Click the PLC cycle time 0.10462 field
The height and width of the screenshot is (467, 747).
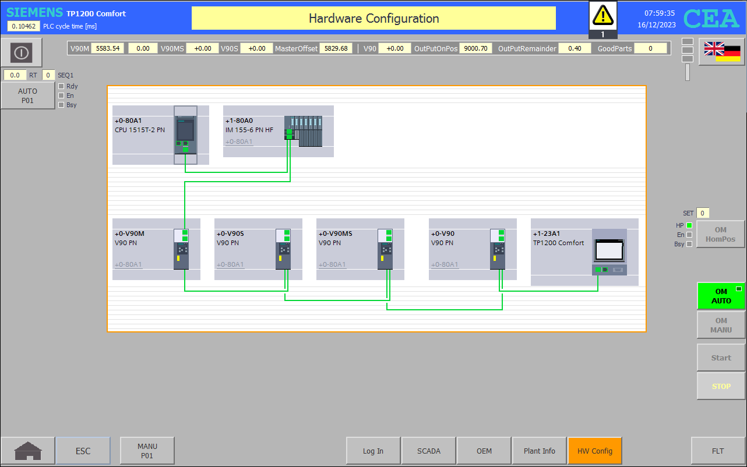(x=24, y=26)
